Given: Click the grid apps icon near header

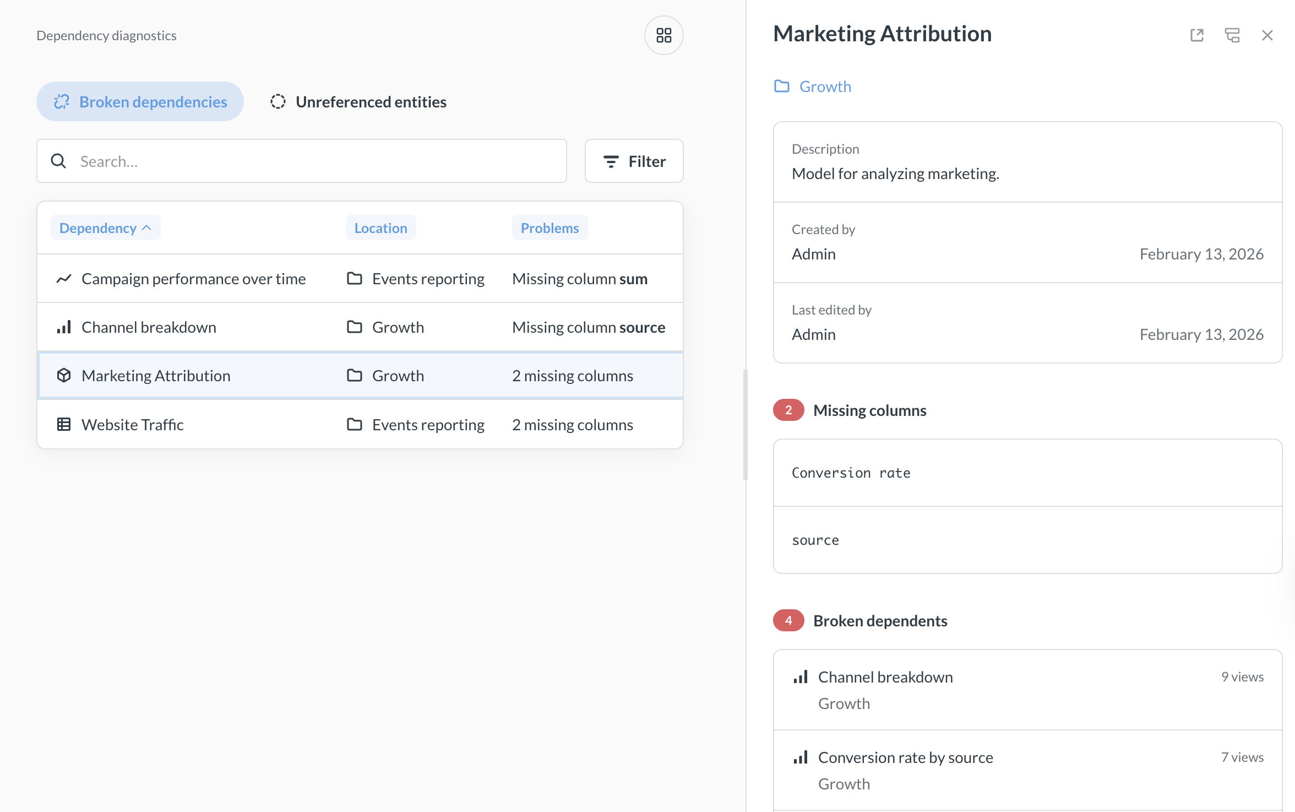Looking at the screenshot, I should (x=663, y=35).
